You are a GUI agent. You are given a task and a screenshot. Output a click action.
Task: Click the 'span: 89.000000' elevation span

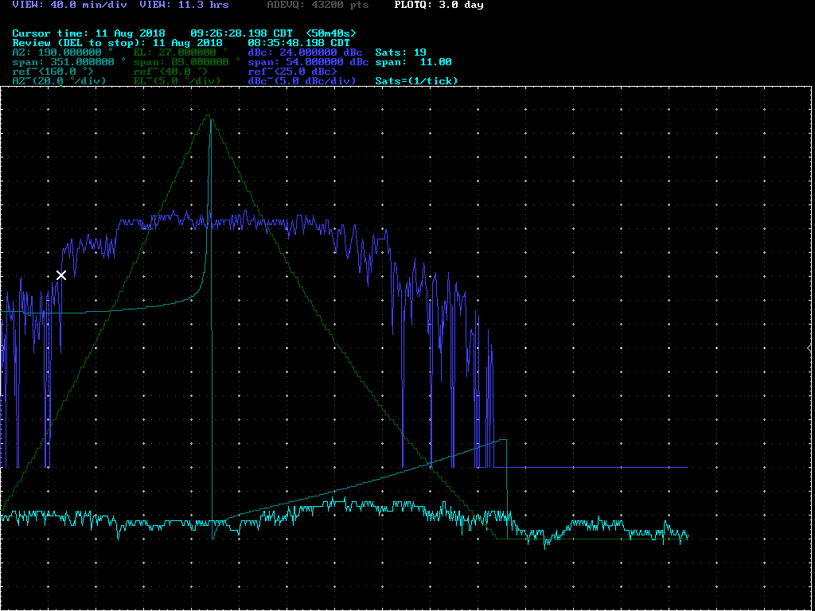click(x=187, y=62)
